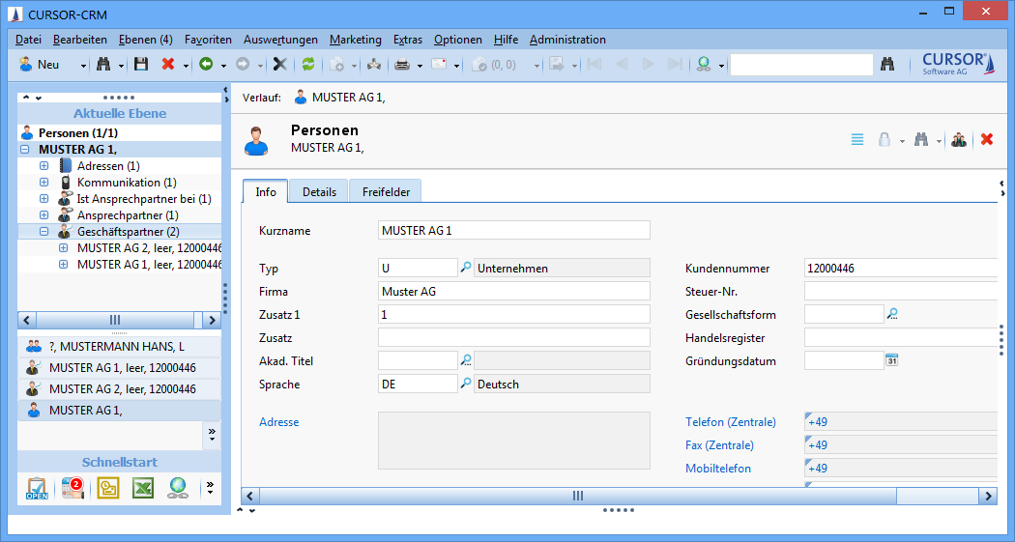The height and width of the screenshot is (542, 1015).
Task: Click the green back arrow icon
Action: pos(205,65)
